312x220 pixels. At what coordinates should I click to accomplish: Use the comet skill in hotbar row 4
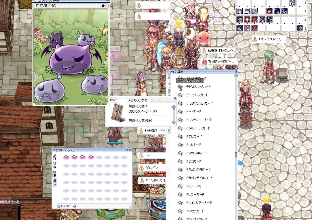(239, 28)
